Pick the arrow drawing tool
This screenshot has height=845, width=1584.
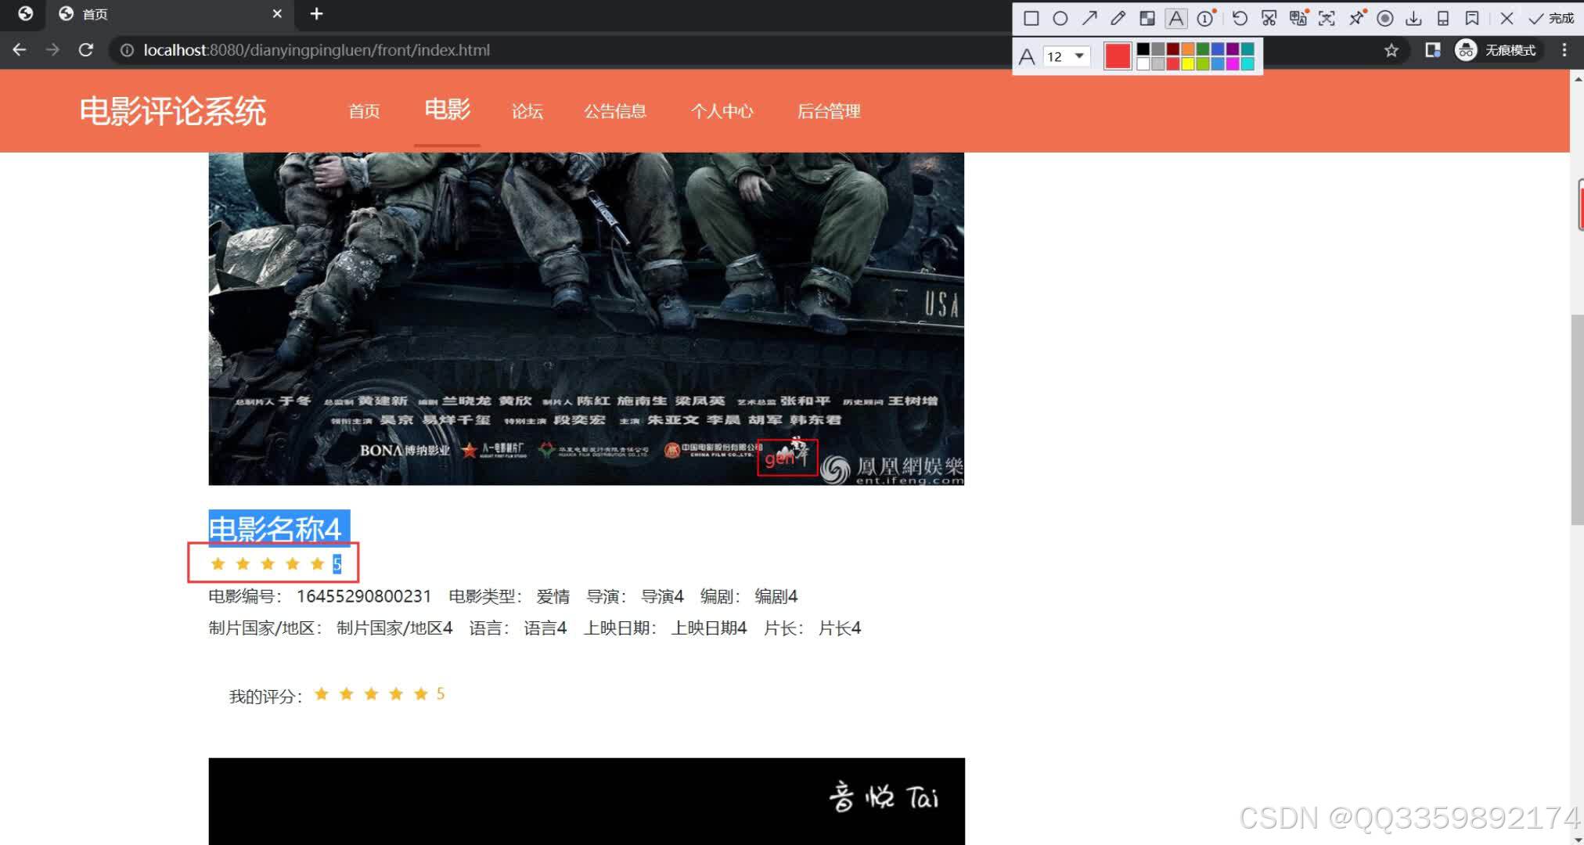[1089, 17]
